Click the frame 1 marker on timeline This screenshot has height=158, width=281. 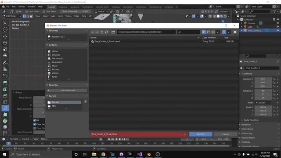click(8, 144)
